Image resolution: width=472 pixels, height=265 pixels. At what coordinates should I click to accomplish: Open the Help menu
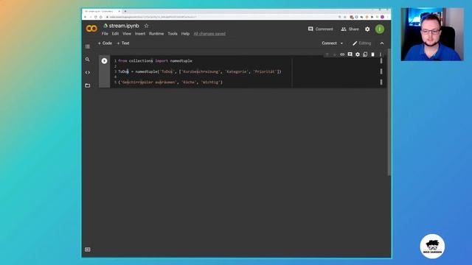point(185,34)
